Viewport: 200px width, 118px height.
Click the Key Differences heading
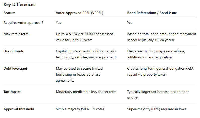(19, 5)
